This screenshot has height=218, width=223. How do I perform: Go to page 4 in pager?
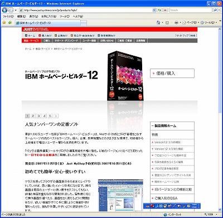pyautogui.click(x=44, y=116)
